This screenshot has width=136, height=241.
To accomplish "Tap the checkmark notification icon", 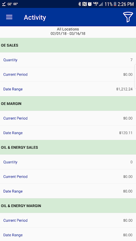I will click(x=4, y=4).
